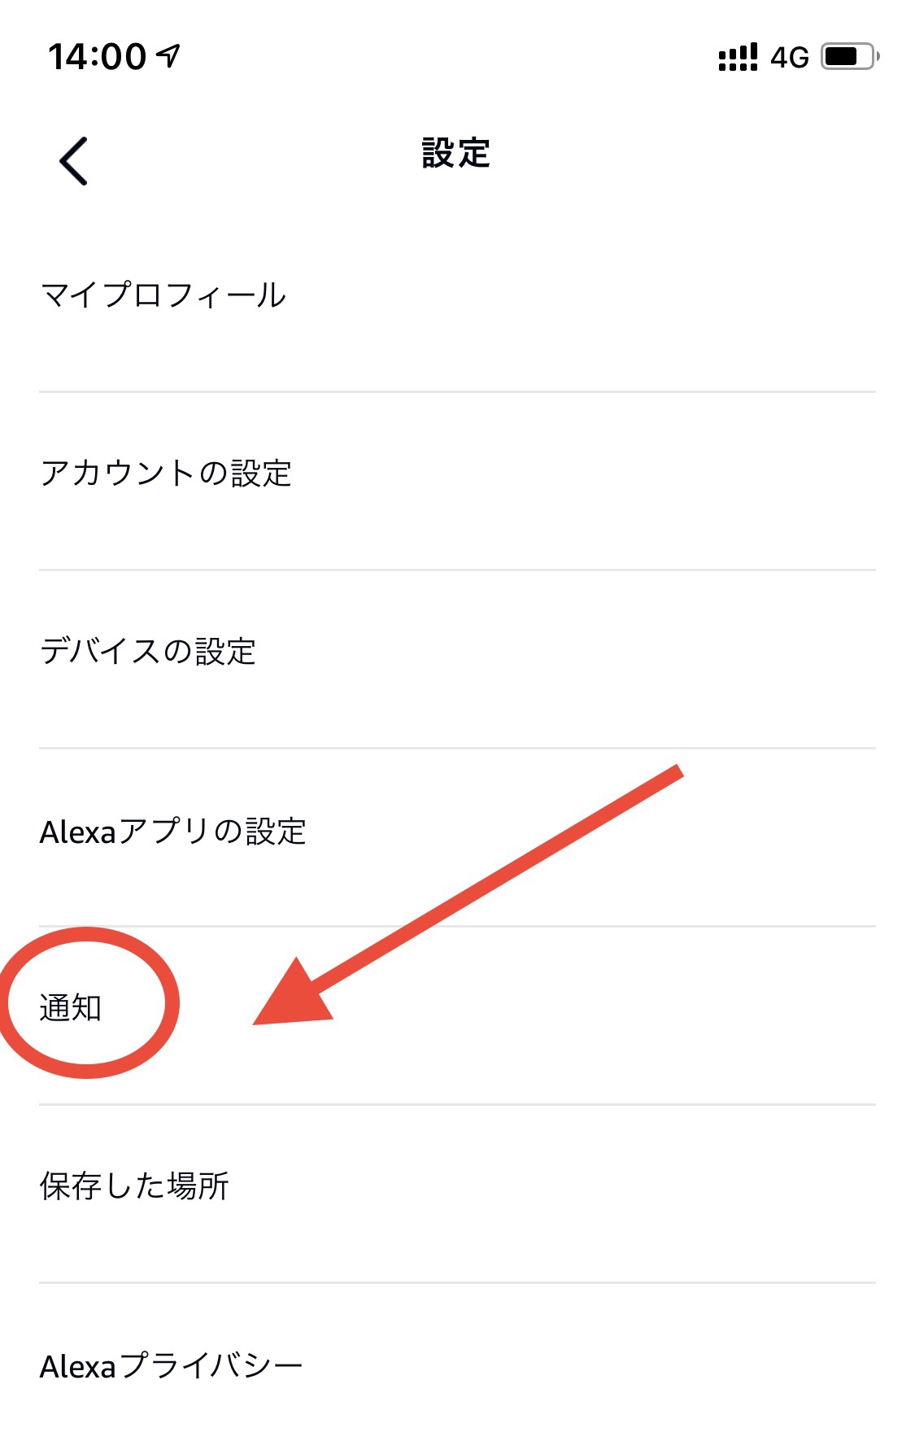The height and width of the screenshot is (1454, 915).
Task: Select 保存した場所
Action: click(134, 1185)
